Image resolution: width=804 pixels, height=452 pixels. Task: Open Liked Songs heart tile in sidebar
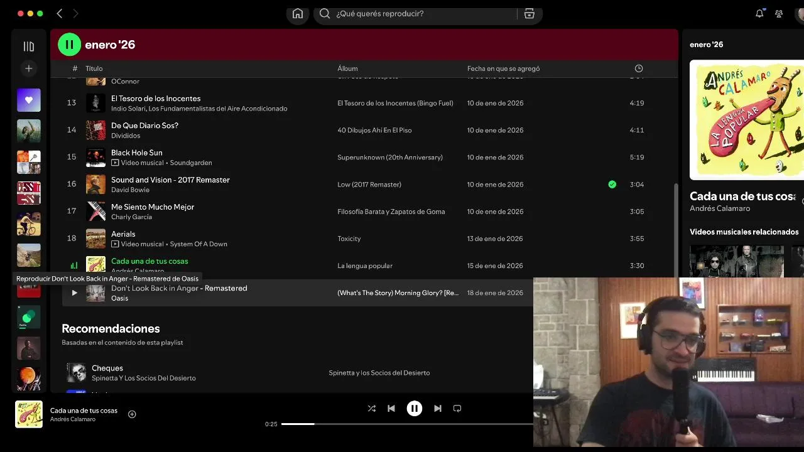[x=29, y=100]
